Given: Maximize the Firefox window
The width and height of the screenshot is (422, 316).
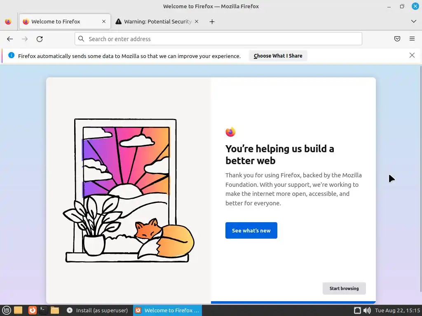Looking at the screenshot, I should click(x=402, y=7).
